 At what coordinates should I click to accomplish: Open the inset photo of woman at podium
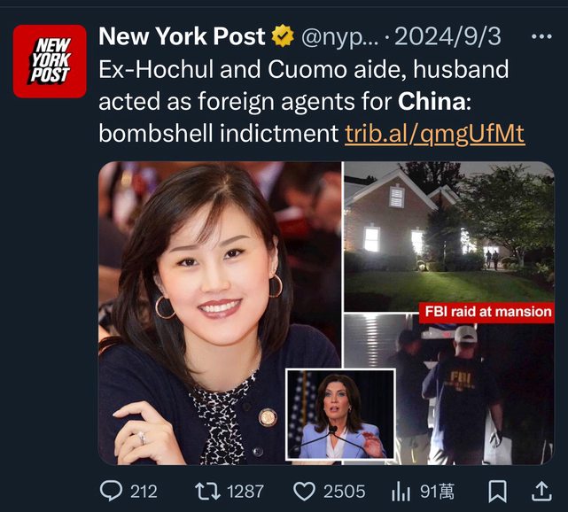[339, 415]
